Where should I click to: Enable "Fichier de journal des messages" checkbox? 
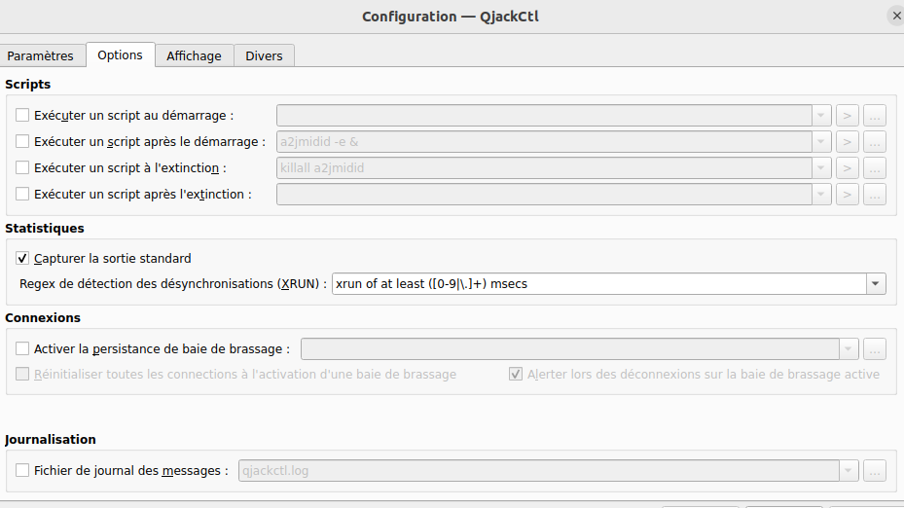22,471
